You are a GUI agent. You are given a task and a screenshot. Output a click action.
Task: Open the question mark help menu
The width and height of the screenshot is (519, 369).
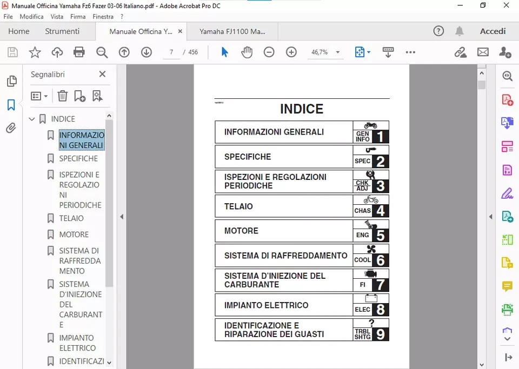tap(122, 17)
